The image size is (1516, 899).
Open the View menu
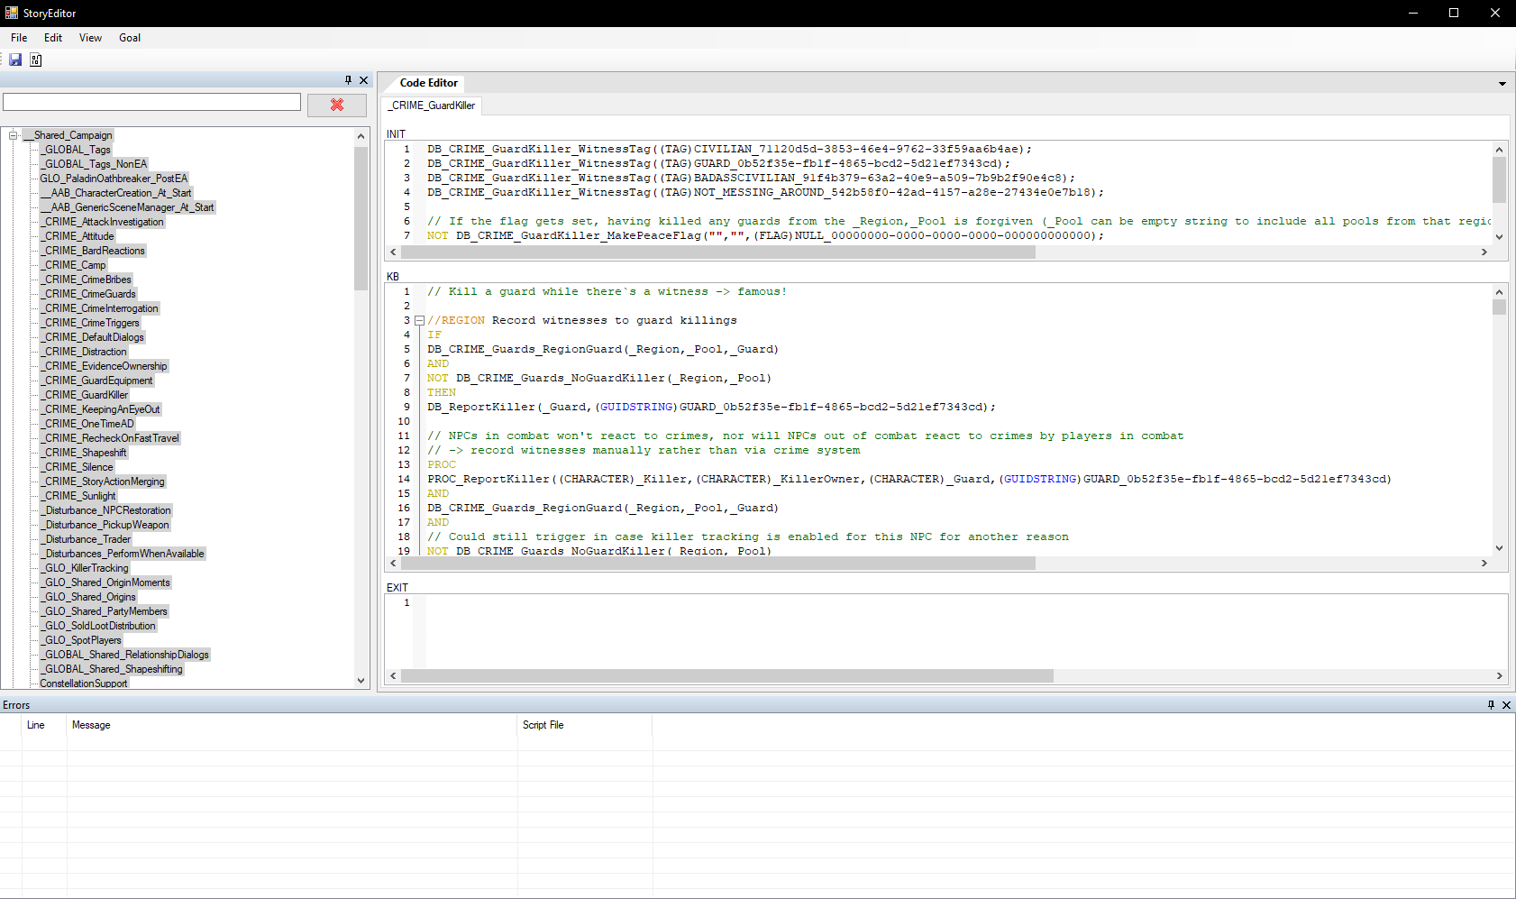click(90, 38)
